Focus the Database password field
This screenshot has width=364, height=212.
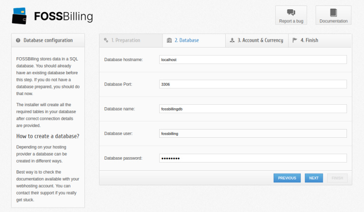[x=252, y=158]
